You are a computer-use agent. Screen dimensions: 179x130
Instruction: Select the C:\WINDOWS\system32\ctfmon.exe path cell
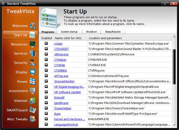(x=130, y=54)
